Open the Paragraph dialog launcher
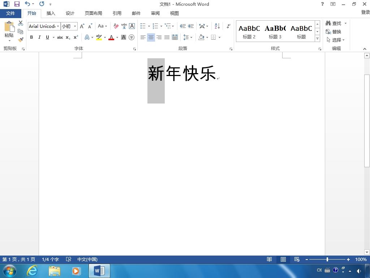Image resolution: width=370 pixels, height=278 pixels. coord(231,49)
